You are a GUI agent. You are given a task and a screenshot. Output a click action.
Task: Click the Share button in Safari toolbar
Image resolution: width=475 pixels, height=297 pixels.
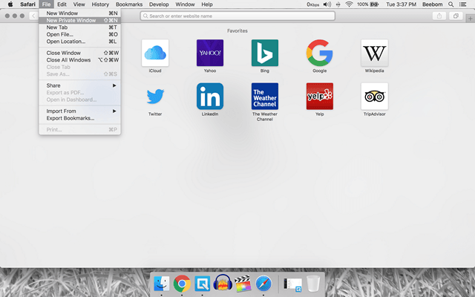[x=439, y=16]
